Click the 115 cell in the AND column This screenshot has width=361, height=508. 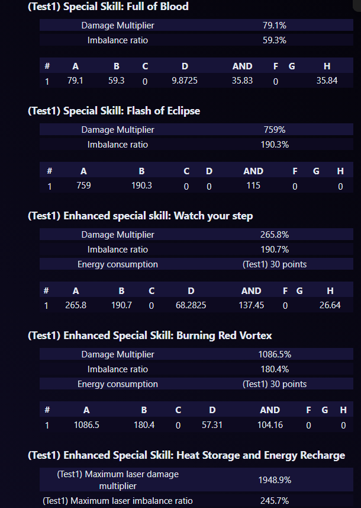pyautogui.click(x=253, y=186)
